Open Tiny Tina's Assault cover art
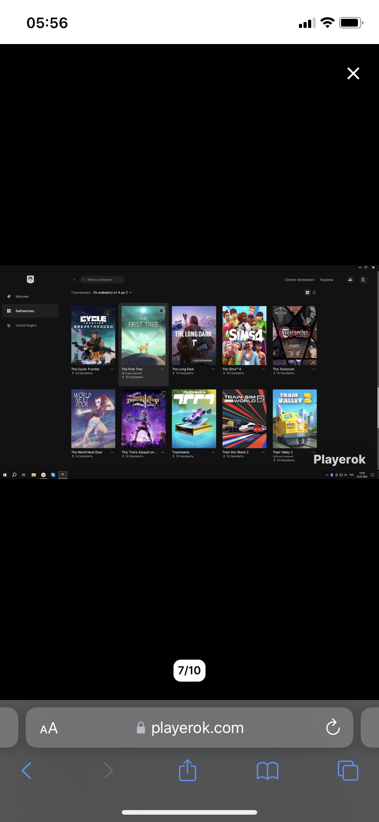This screenshot has width=379, height=822. [144, 419]
